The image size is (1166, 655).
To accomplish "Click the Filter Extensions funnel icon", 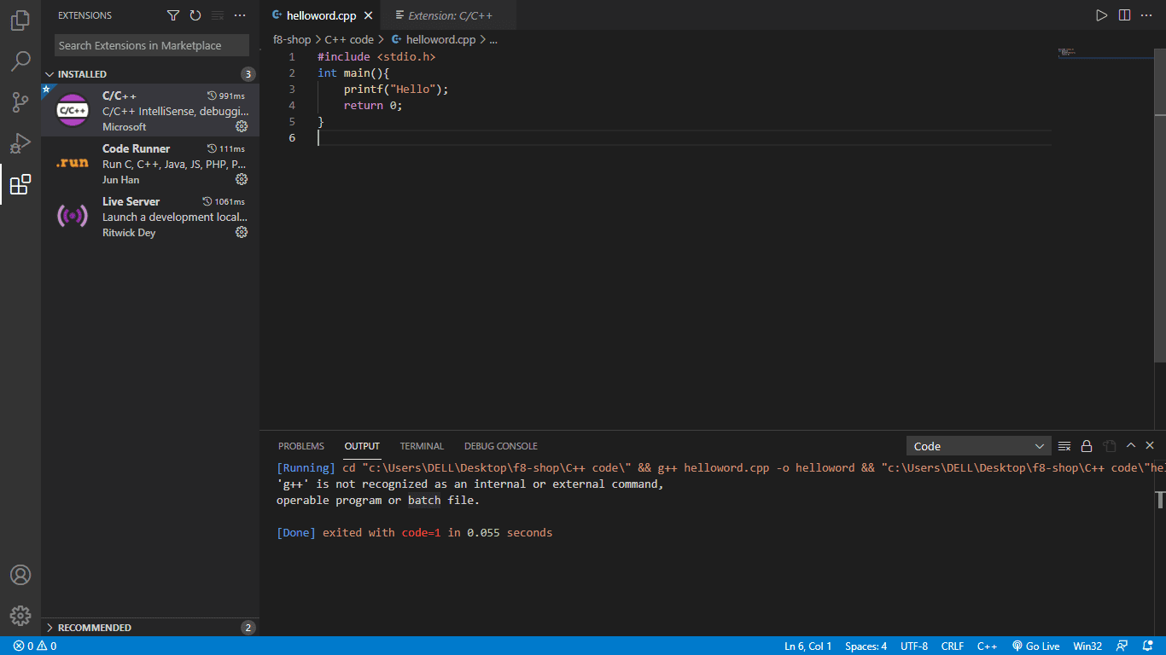I will point(173,15).
